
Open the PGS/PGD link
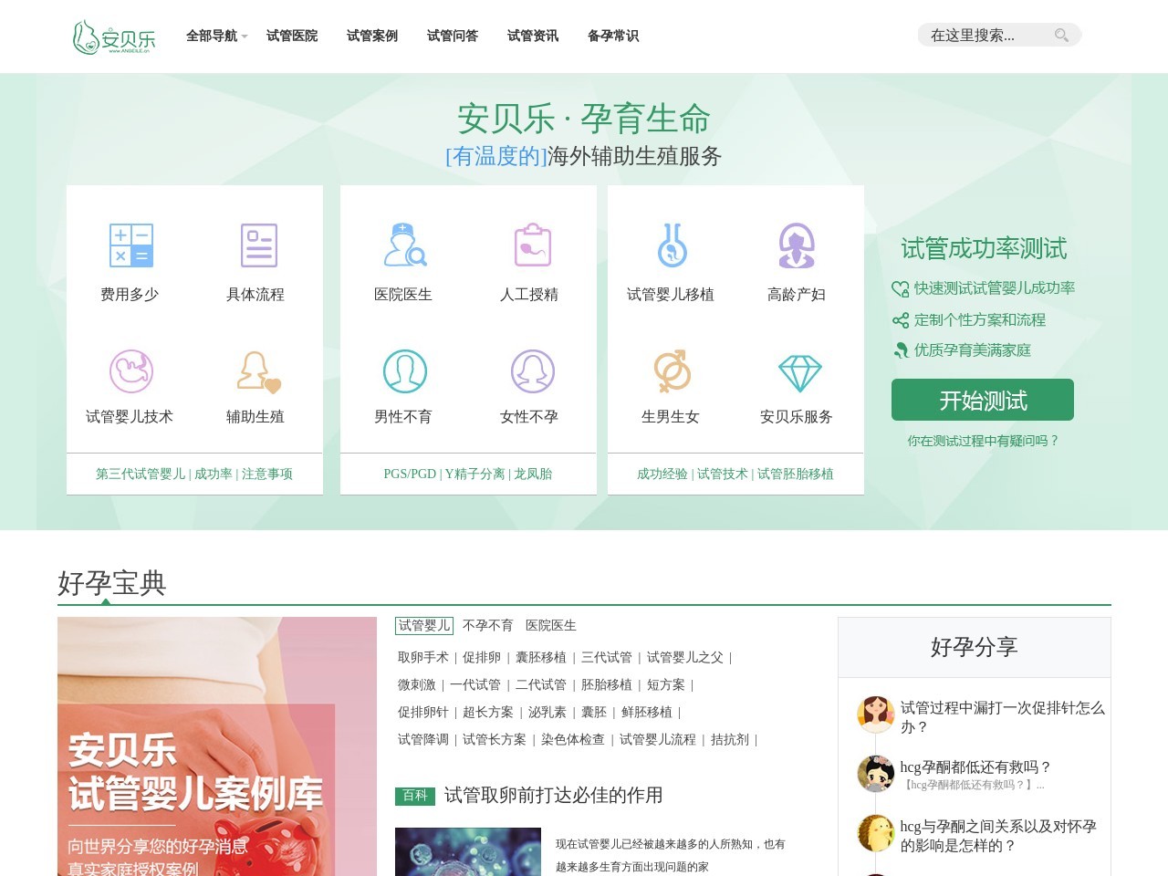410,474
